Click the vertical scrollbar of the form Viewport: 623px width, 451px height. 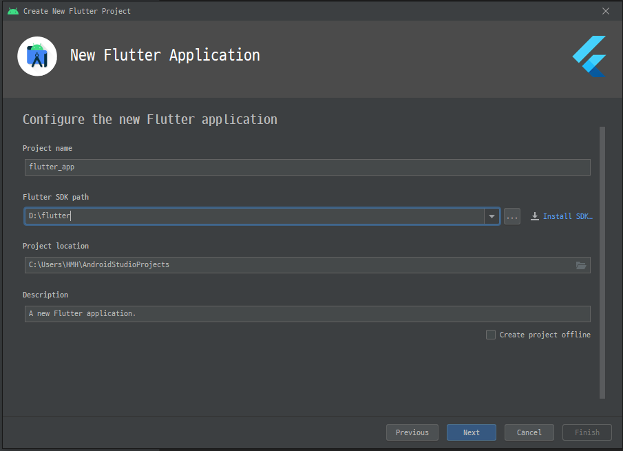(x=602, y=262)
